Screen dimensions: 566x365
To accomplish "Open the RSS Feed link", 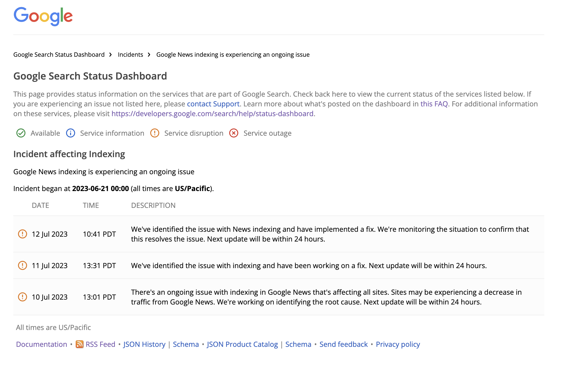I will pyautogui.click(x=100, y=344).
